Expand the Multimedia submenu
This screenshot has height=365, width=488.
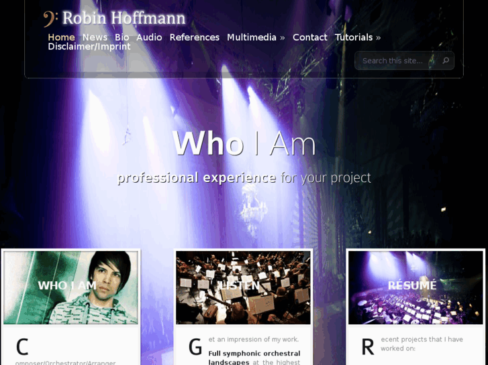[256, 38]
